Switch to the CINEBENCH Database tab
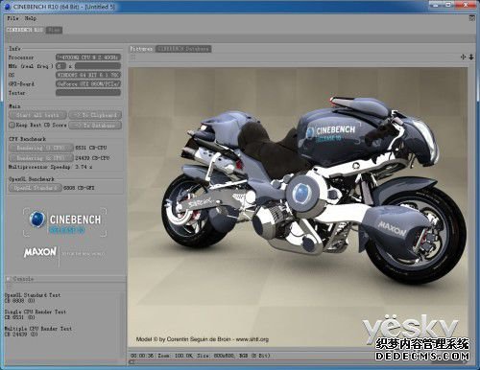This screenshot has height=370, width=480. coord(183,49)
